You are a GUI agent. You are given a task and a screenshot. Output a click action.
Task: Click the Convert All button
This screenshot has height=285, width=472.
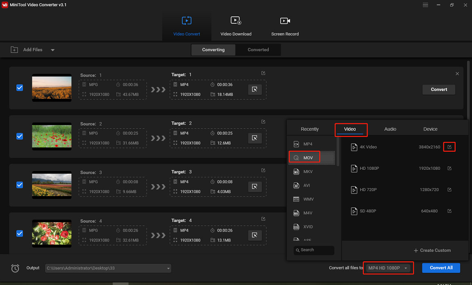coord(441,268)
